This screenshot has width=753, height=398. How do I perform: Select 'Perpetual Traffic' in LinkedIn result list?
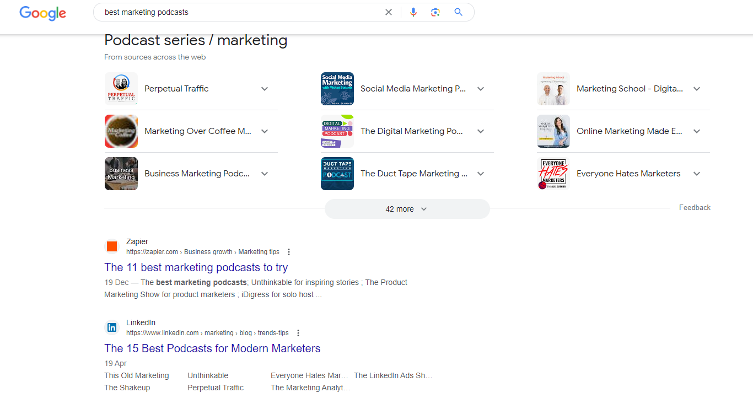216,388
